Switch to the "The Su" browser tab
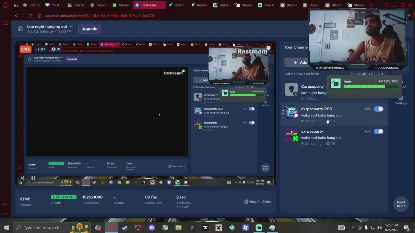Image resolution: width=415 pixels, height=233 pixels. (76, 5)
